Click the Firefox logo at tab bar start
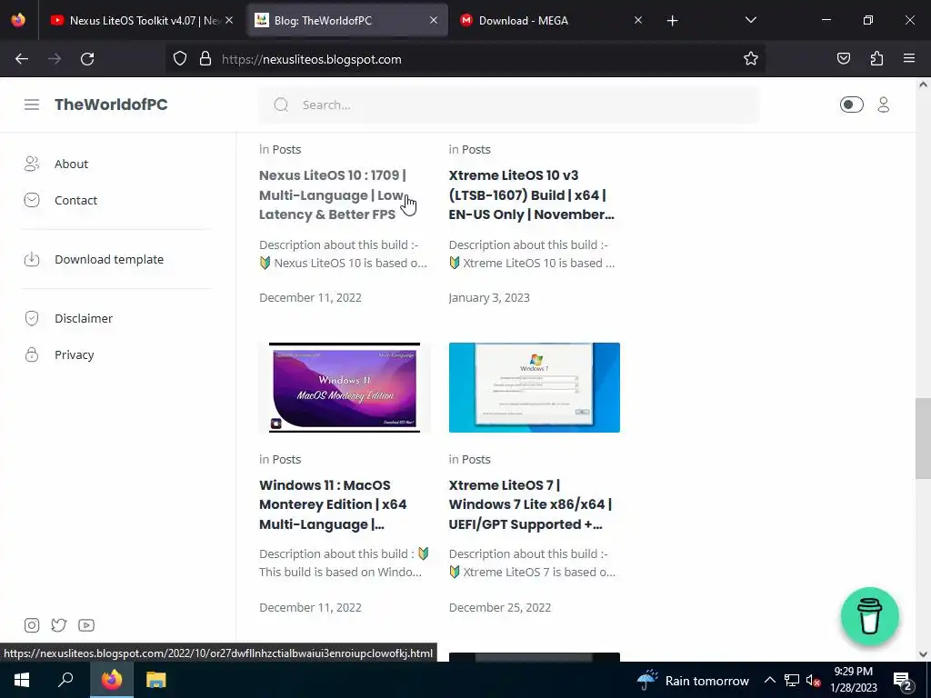The height and width of the screenshot is (698, 931). (18, 20)
